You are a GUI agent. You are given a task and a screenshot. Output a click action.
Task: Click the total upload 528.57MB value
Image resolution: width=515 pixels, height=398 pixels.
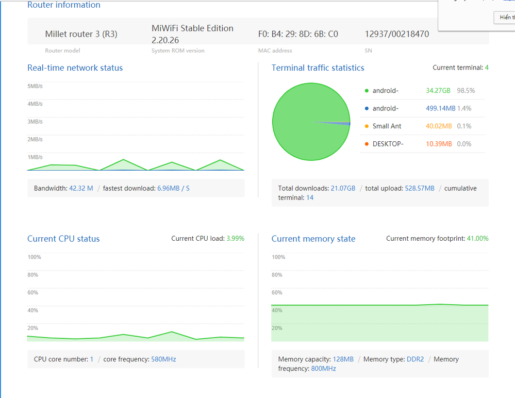click(420, 188)
